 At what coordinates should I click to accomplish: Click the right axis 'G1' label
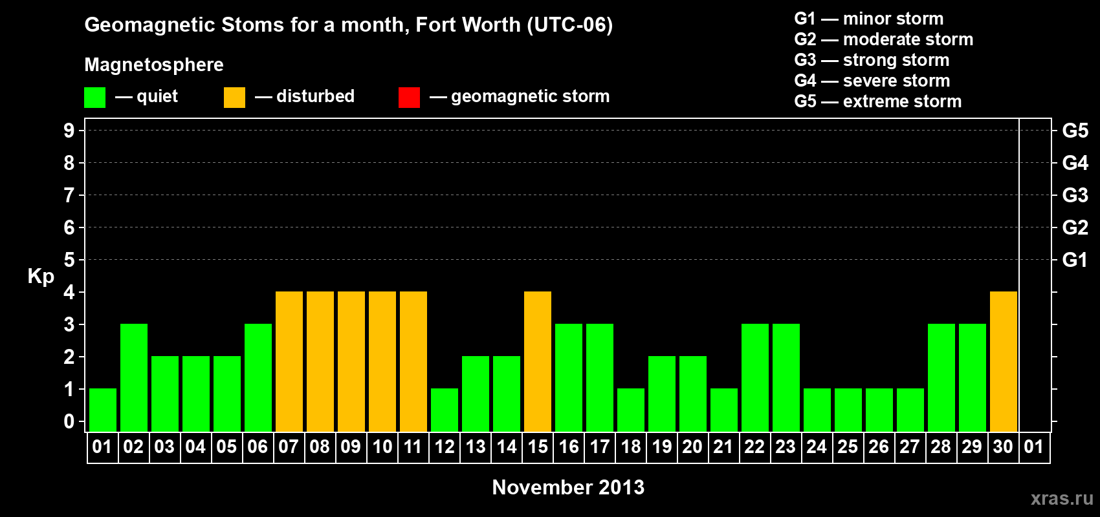pyautogui.click(x=1075, y=260)
